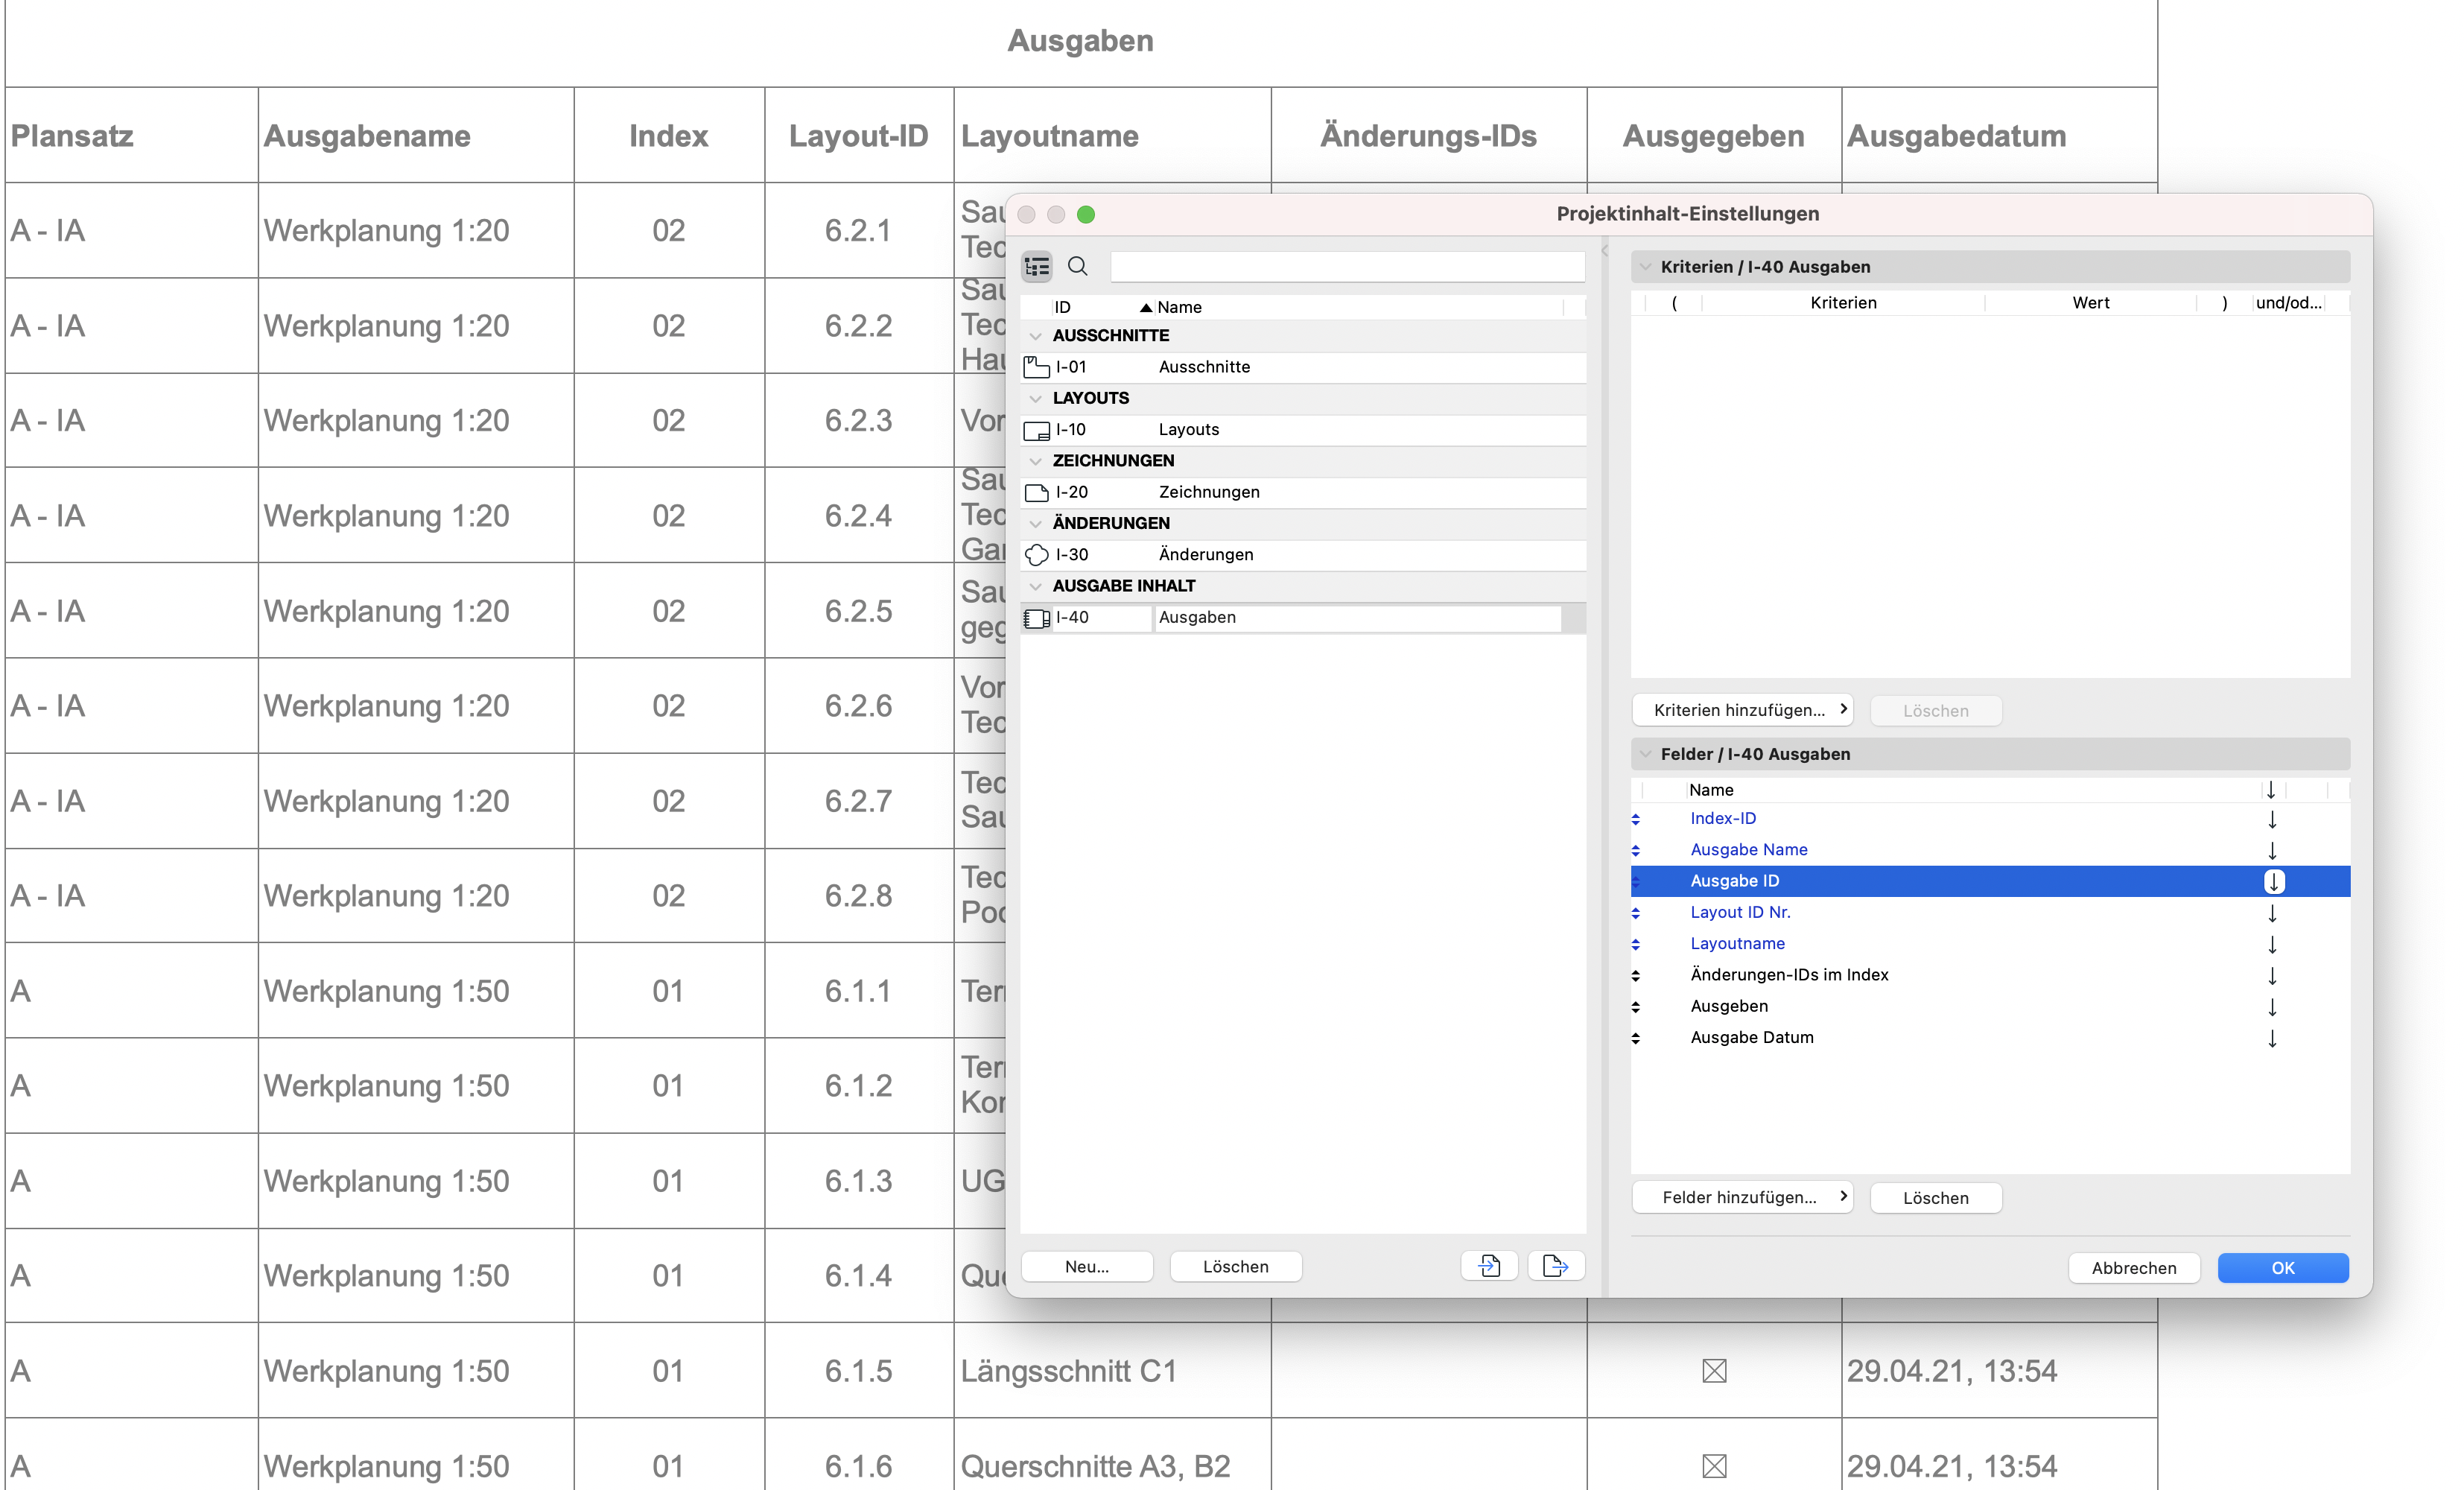This screenshot has width=2464, height=1490.
Task: Toggle Ausgegeben checkbox for Längsschnitt C1 row
Action: click(x=1714, y=1371)
